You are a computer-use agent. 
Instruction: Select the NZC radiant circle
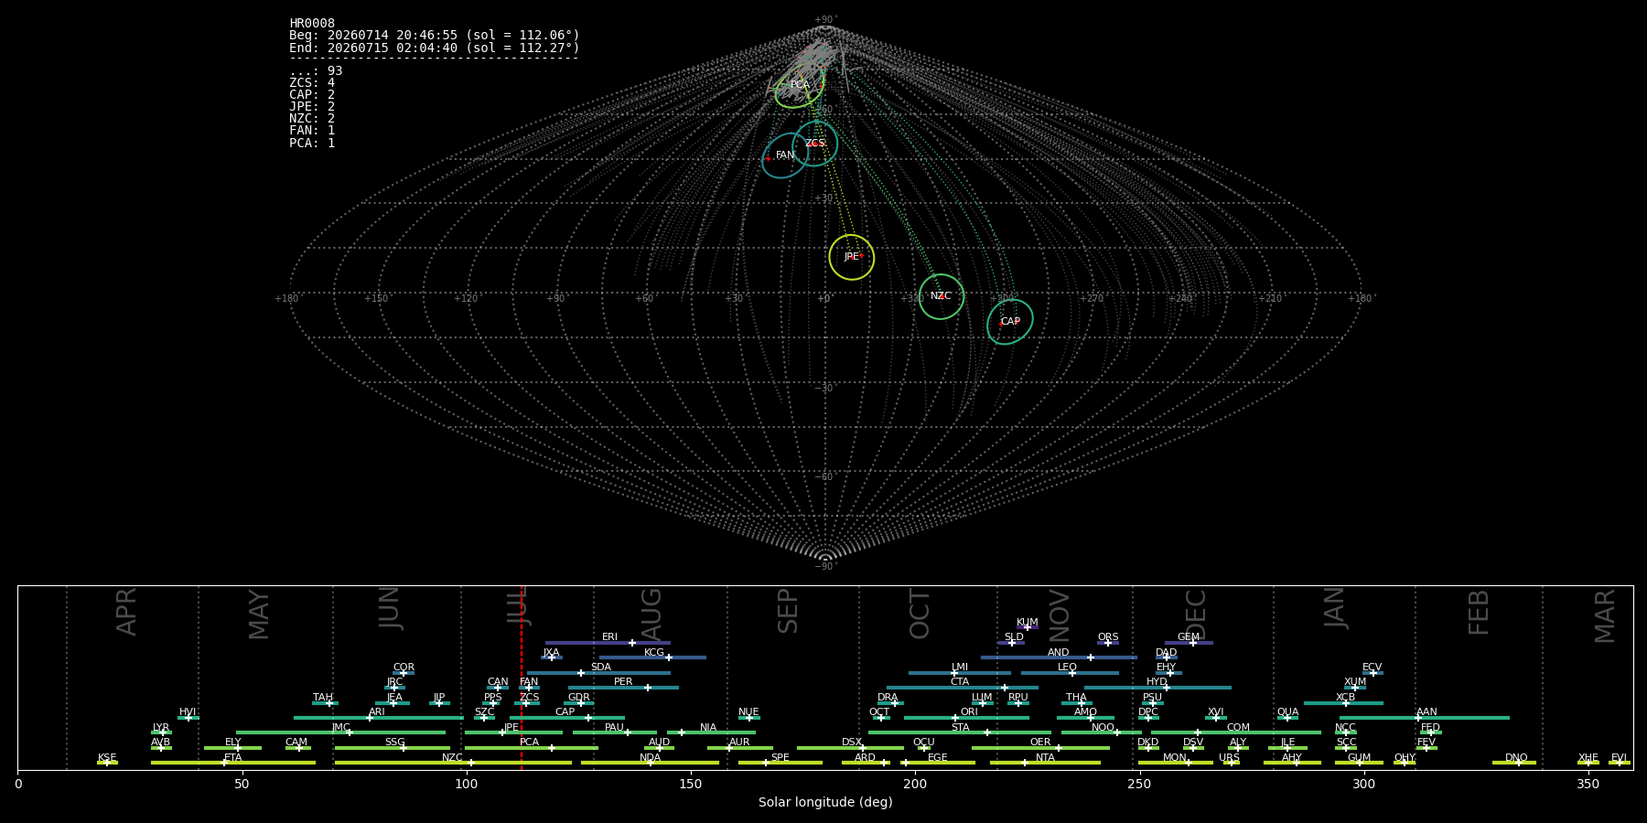(941, 296)
